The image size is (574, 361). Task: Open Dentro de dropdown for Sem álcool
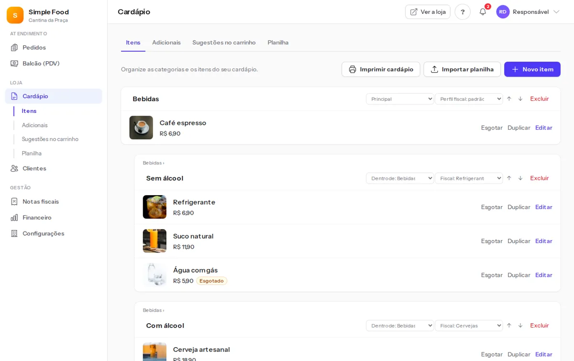(400, 178)
